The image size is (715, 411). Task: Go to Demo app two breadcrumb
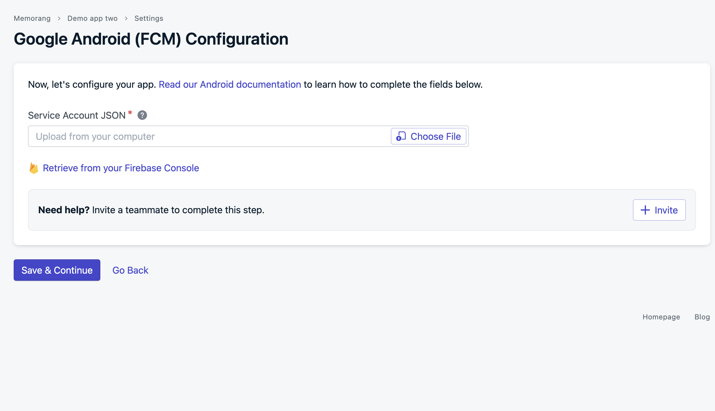(93, 18)
